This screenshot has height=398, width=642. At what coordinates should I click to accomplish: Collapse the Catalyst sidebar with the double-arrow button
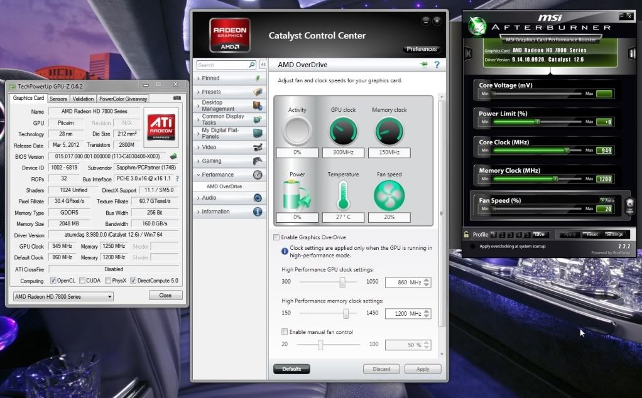(x=263, y=65)
